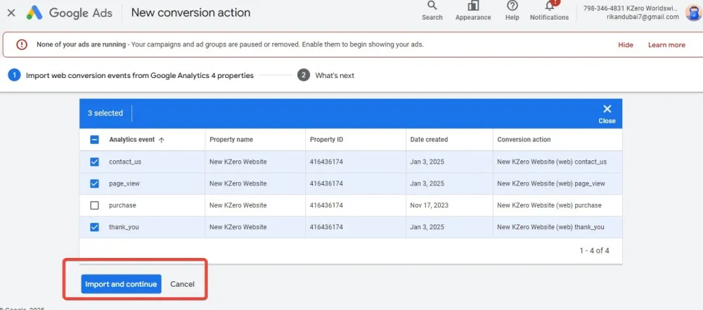Click the purchase event name
This screenshot has width=703, height=310.
coord(122,205)
